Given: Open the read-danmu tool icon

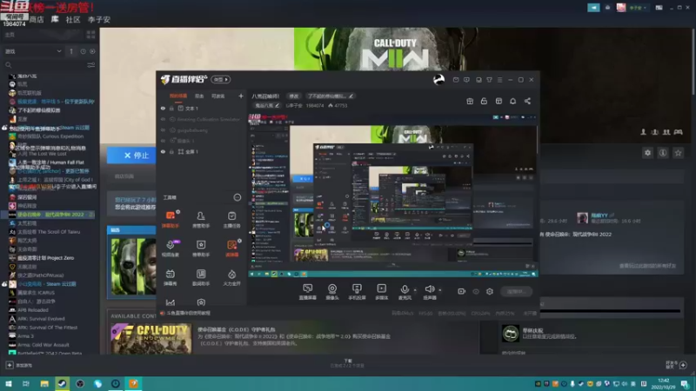Looking at the screenshot, I should (x=231, y=249).
